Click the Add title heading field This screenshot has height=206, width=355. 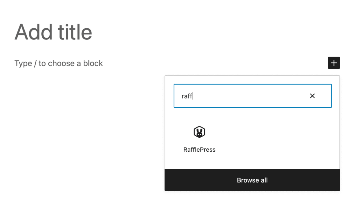click(53, 32)
